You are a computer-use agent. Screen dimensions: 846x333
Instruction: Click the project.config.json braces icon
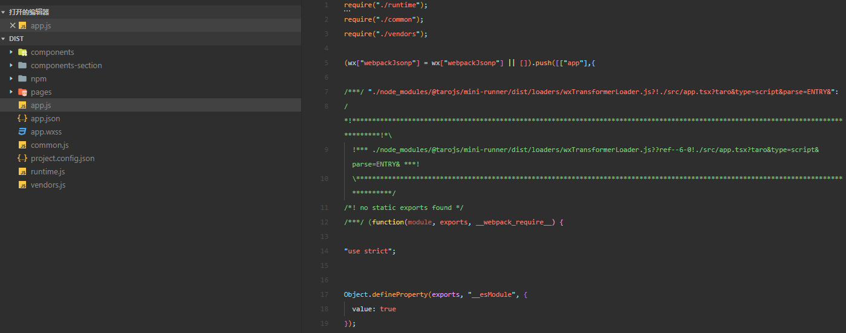click(22, 158)
